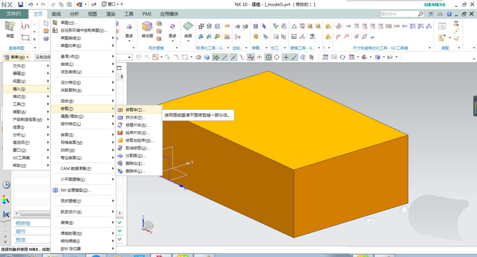Choose 取消修剪(U) untrim command
This screenshot has width=477, height=257.
[x=139, y=148]
